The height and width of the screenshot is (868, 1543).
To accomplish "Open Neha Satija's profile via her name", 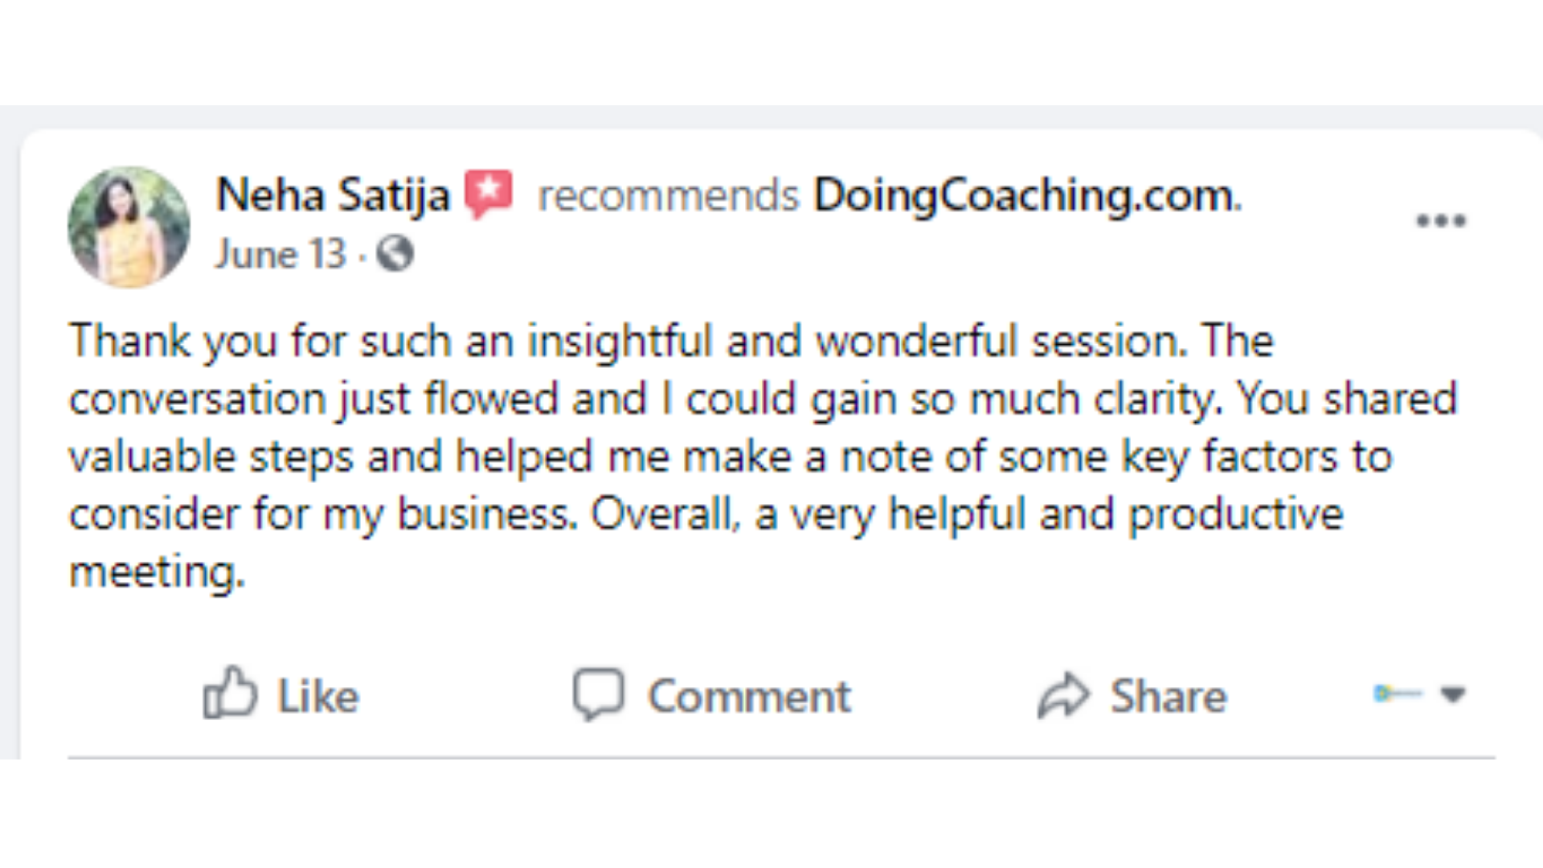I will 333,194.
